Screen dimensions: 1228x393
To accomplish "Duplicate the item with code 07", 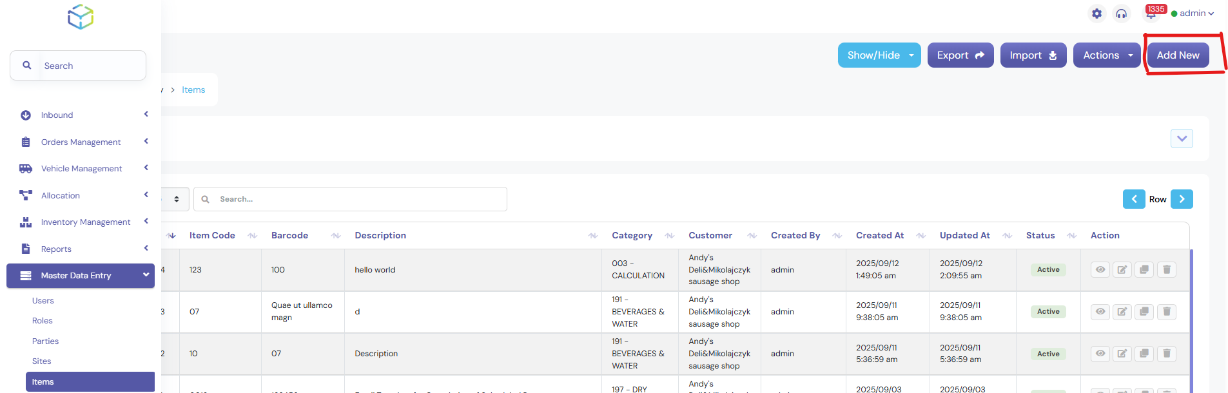I will click(1144, 312).
